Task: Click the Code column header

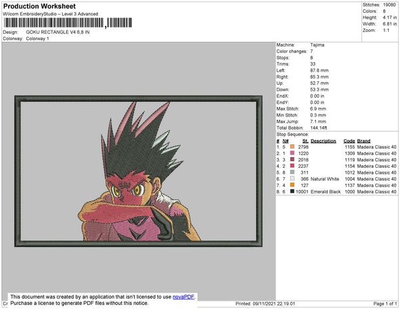Action: pyautogui.click(x=349, y=141)
